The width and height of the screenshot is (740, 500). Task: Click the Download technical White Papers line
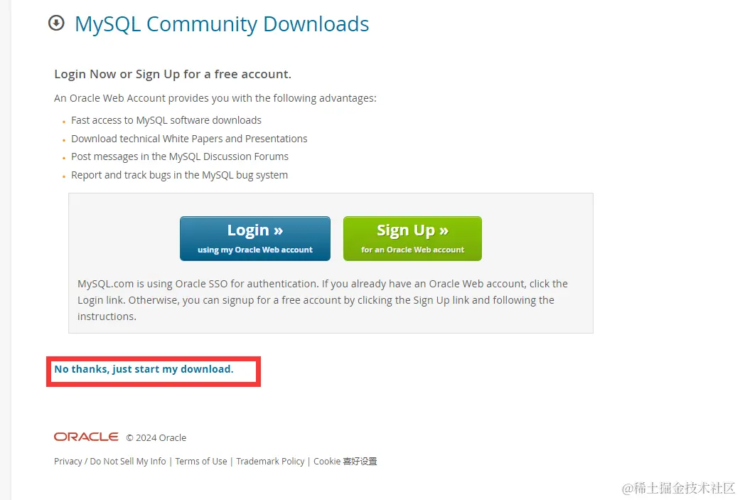(189, 139)
